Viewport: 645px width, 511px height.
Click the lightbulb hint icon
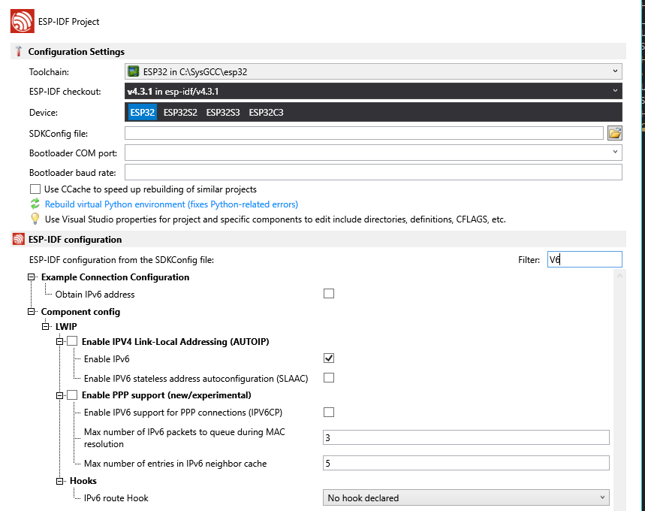click(x=35, y=219)
